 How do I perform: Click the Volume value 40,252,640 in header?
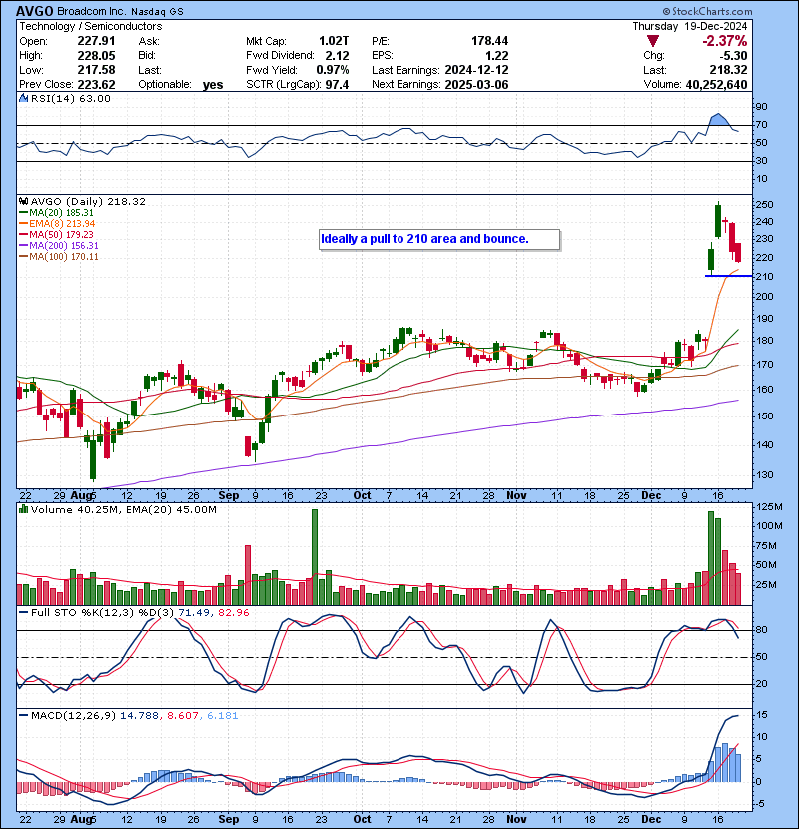[716, 85]
